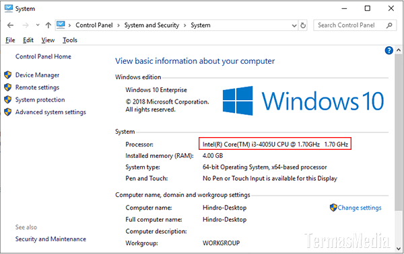Go up one level with Up arrow
Screen dimensions: 404x254
click(48, 25)
